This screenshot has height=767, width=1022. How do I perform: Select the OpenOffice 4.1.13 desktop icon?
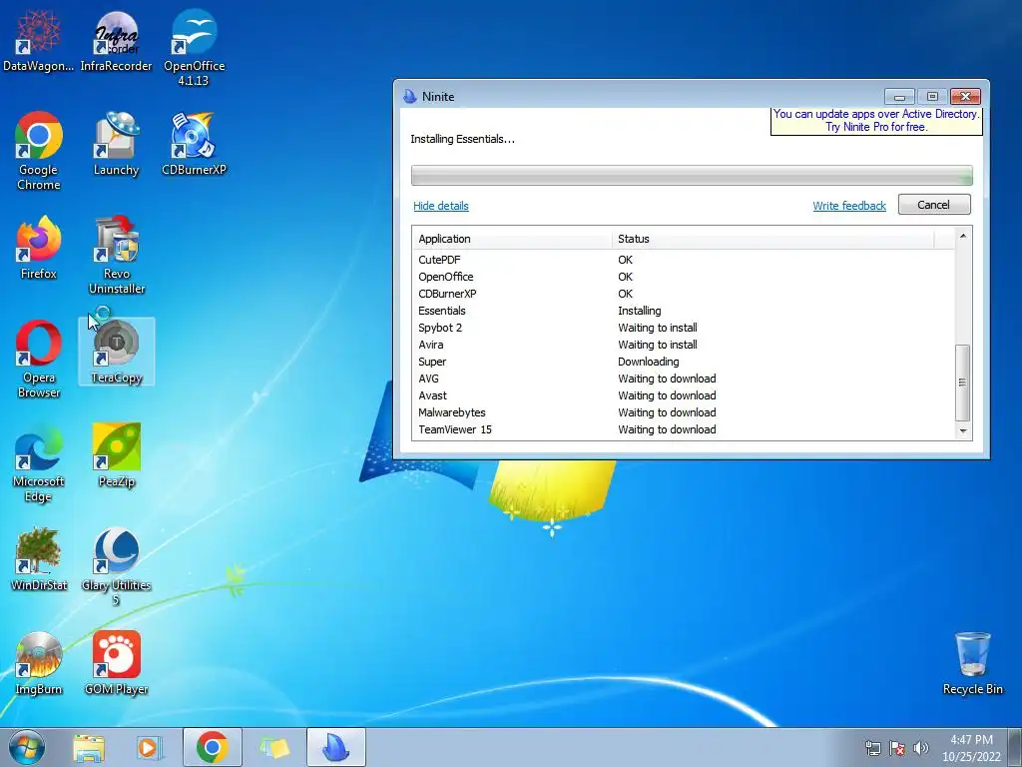tap(194, 47)
